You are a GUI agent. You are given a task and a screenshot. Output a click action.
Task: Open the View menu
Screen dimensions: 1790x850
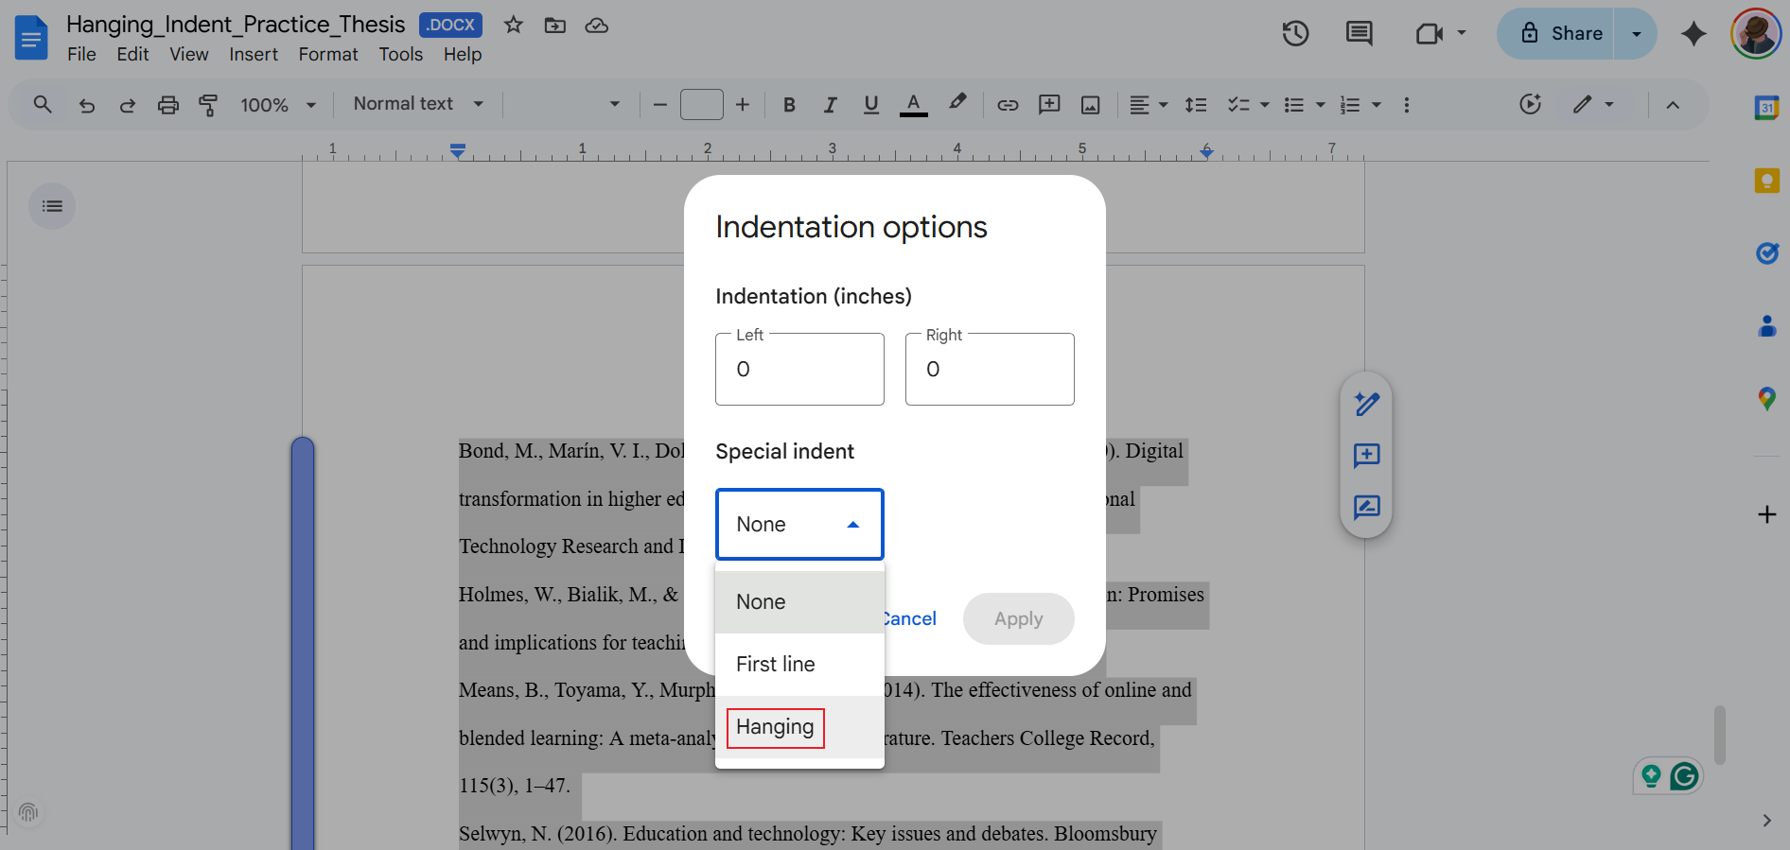(189, 55)
